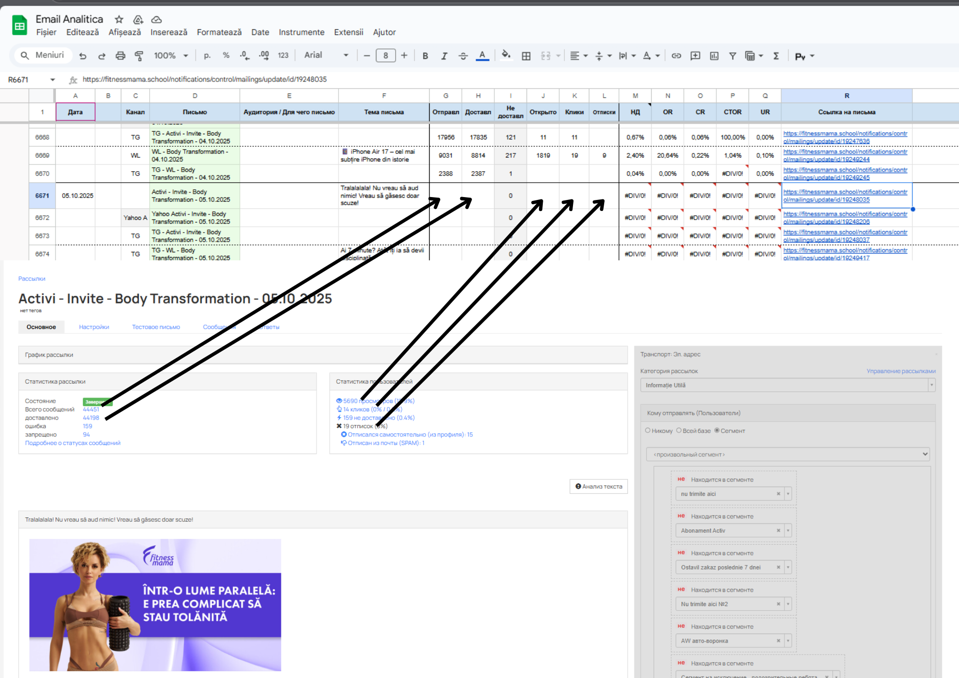Click the create filter funnel icon

click(x=733, y=56)
